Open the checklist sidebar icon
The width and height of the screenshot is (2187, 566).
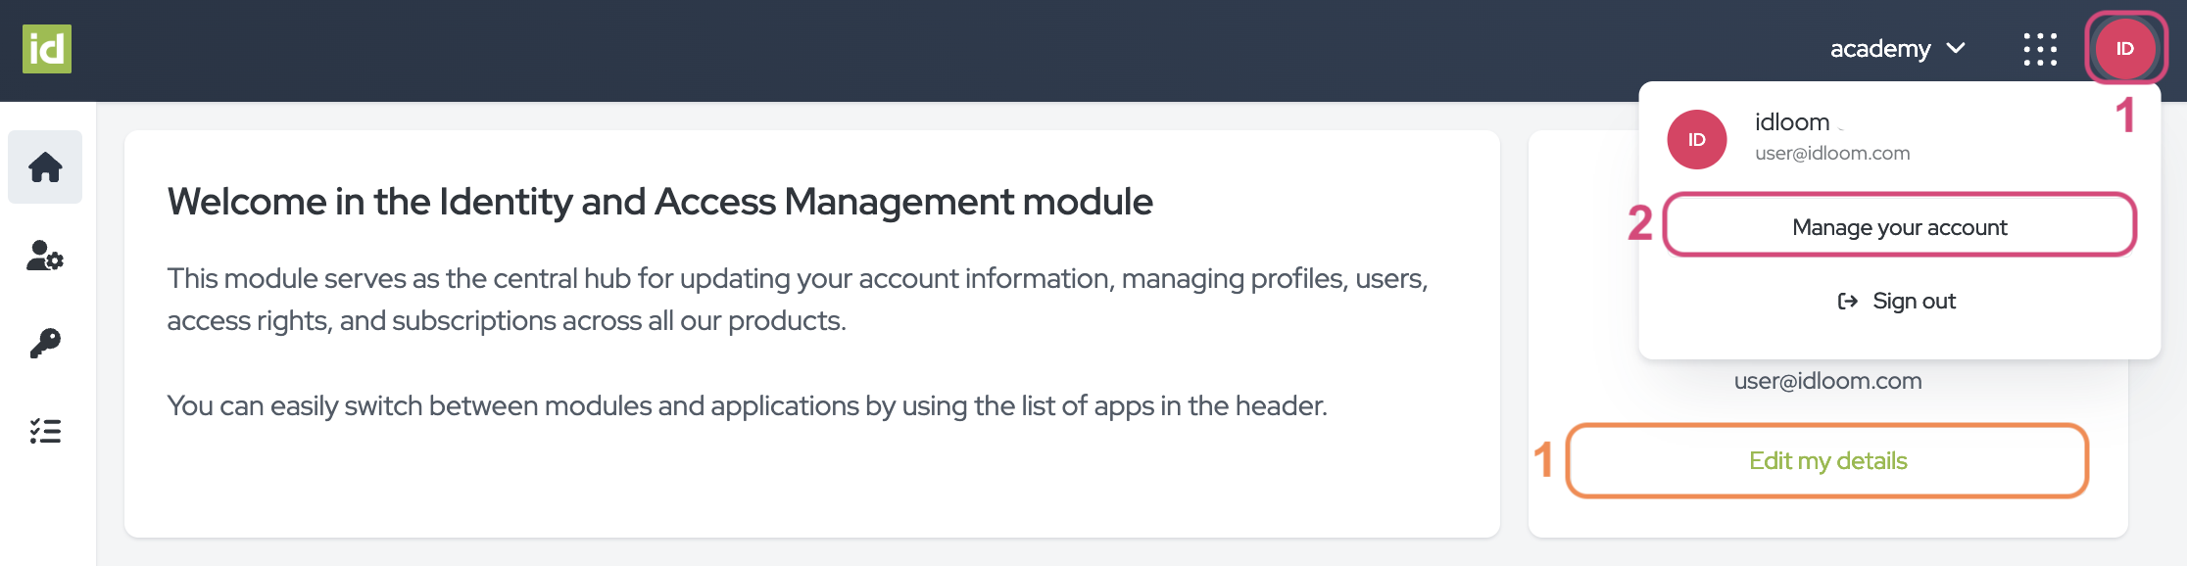[45, 431]
